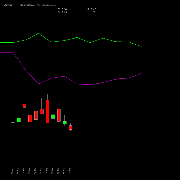180x180 pixels.
Task: Select the green candle on 19 May
Action: pos(53,117)
